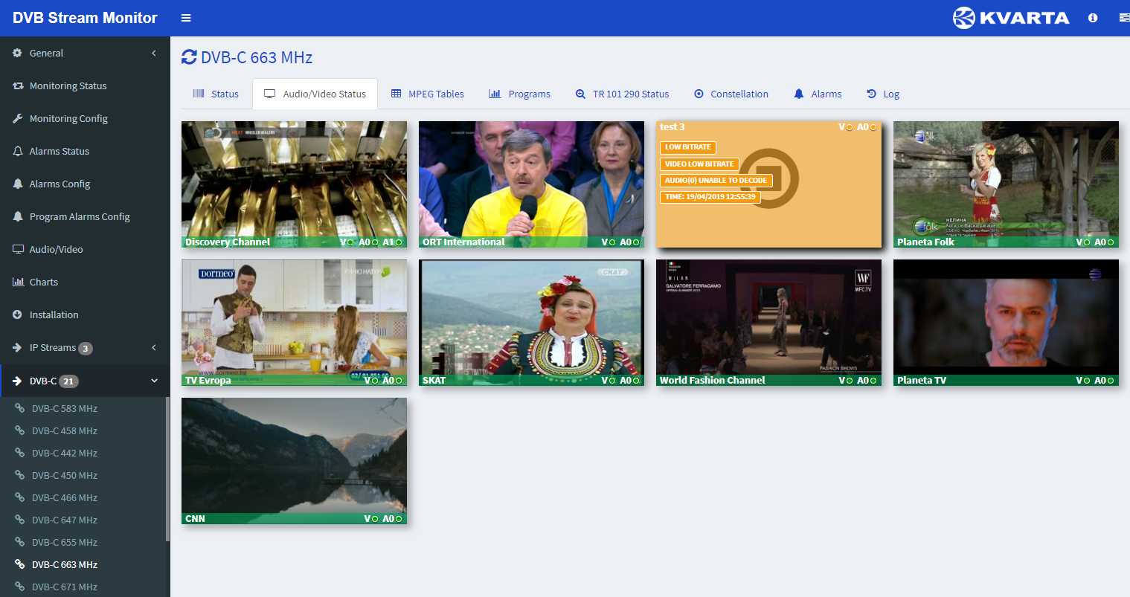Toggle the hamburger menu in header
Image resolution: width=1130 pixels, height=597 pixels.
(x=186, y=18)
